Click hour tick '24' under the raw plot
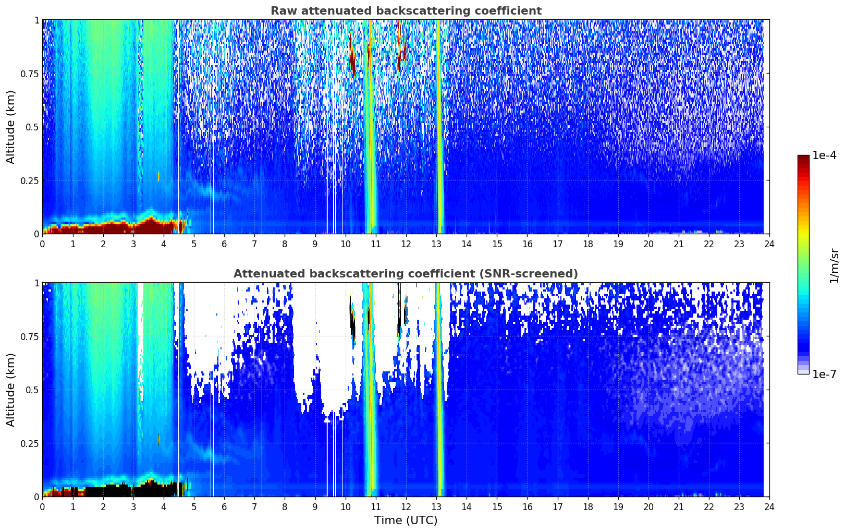 pos(769,244)
